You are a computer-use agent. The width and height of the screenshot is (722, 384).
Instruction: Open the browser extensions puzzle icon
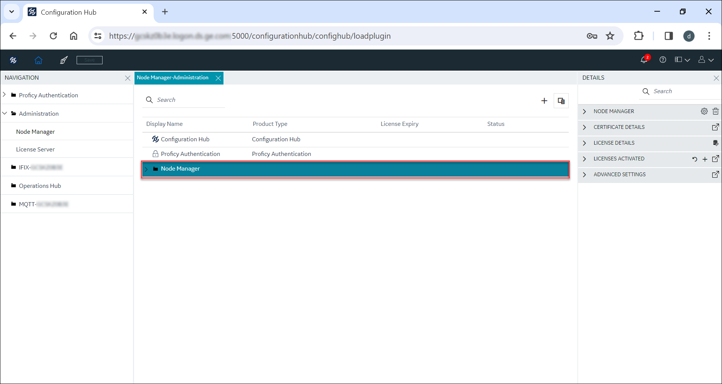[x=639, y=36]
